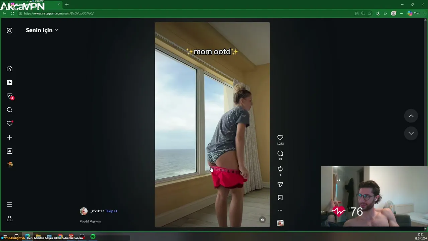Share the reel via paper plane icon
Image resolution: width=428 pixels, height=241 pixels.
[x=280, y=185]
